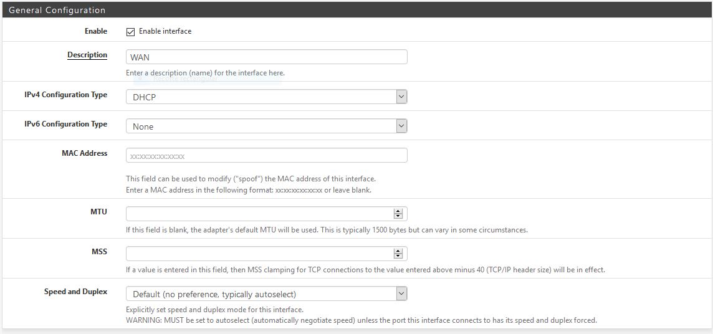Image resolution: width=713 pixels, height=334 pixels.
Task: Click the Description field containing WAN
Action: pos(266,57)
